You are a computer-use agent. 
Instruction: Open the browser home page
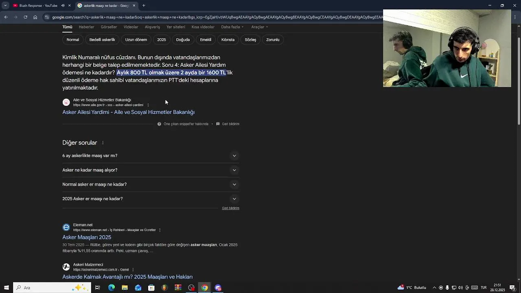[35, 17]
